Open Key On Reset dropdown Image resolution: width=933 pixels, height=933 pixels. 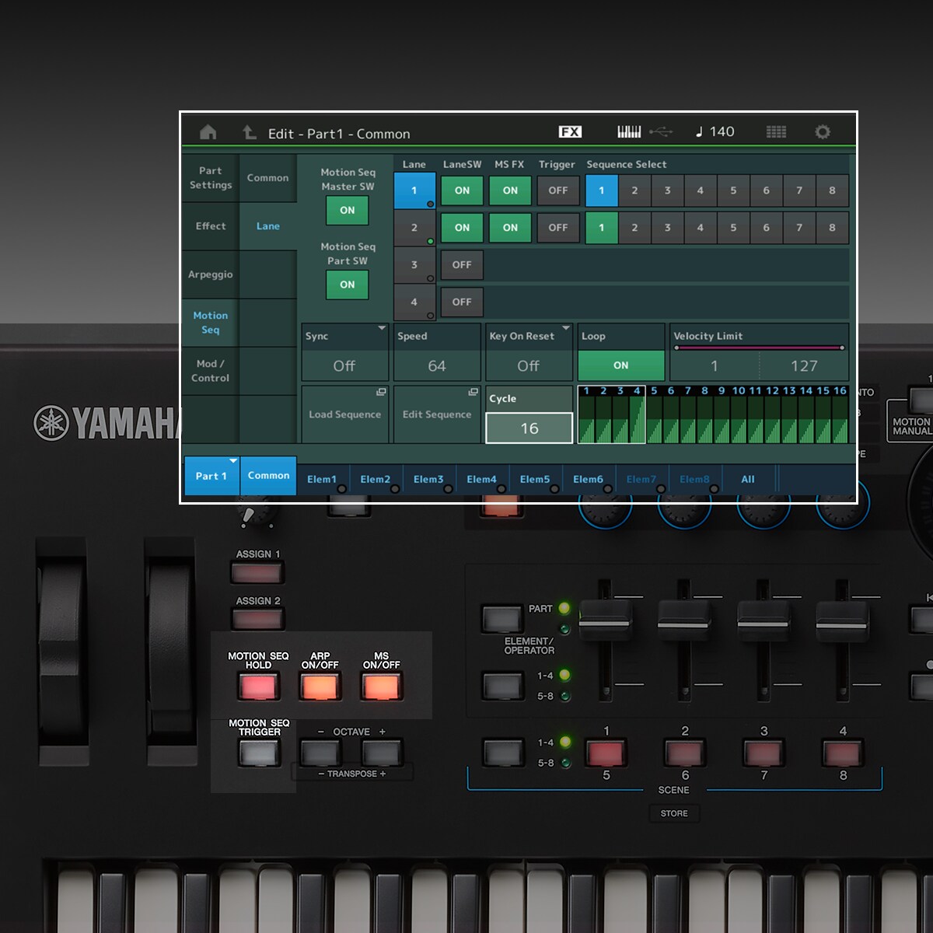pyautogui.click(x=529, y=337)
